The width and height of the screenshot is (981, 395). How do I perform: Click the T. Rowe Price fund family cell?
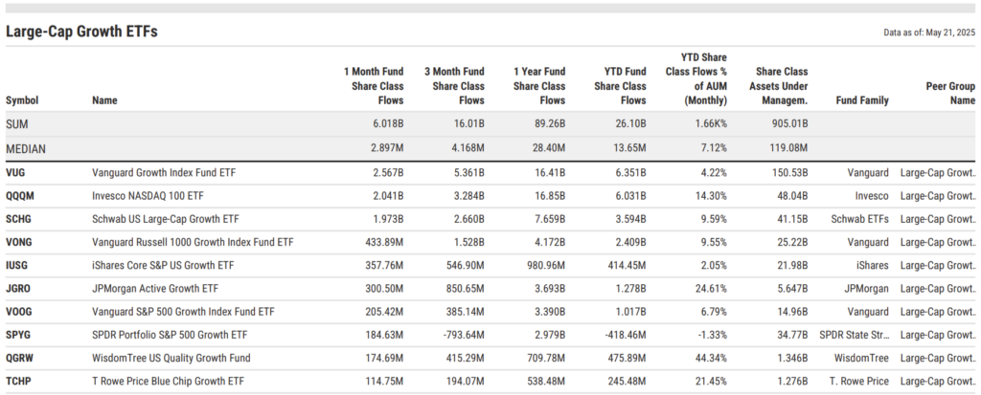pyautogui.click(x=859, y=382)
